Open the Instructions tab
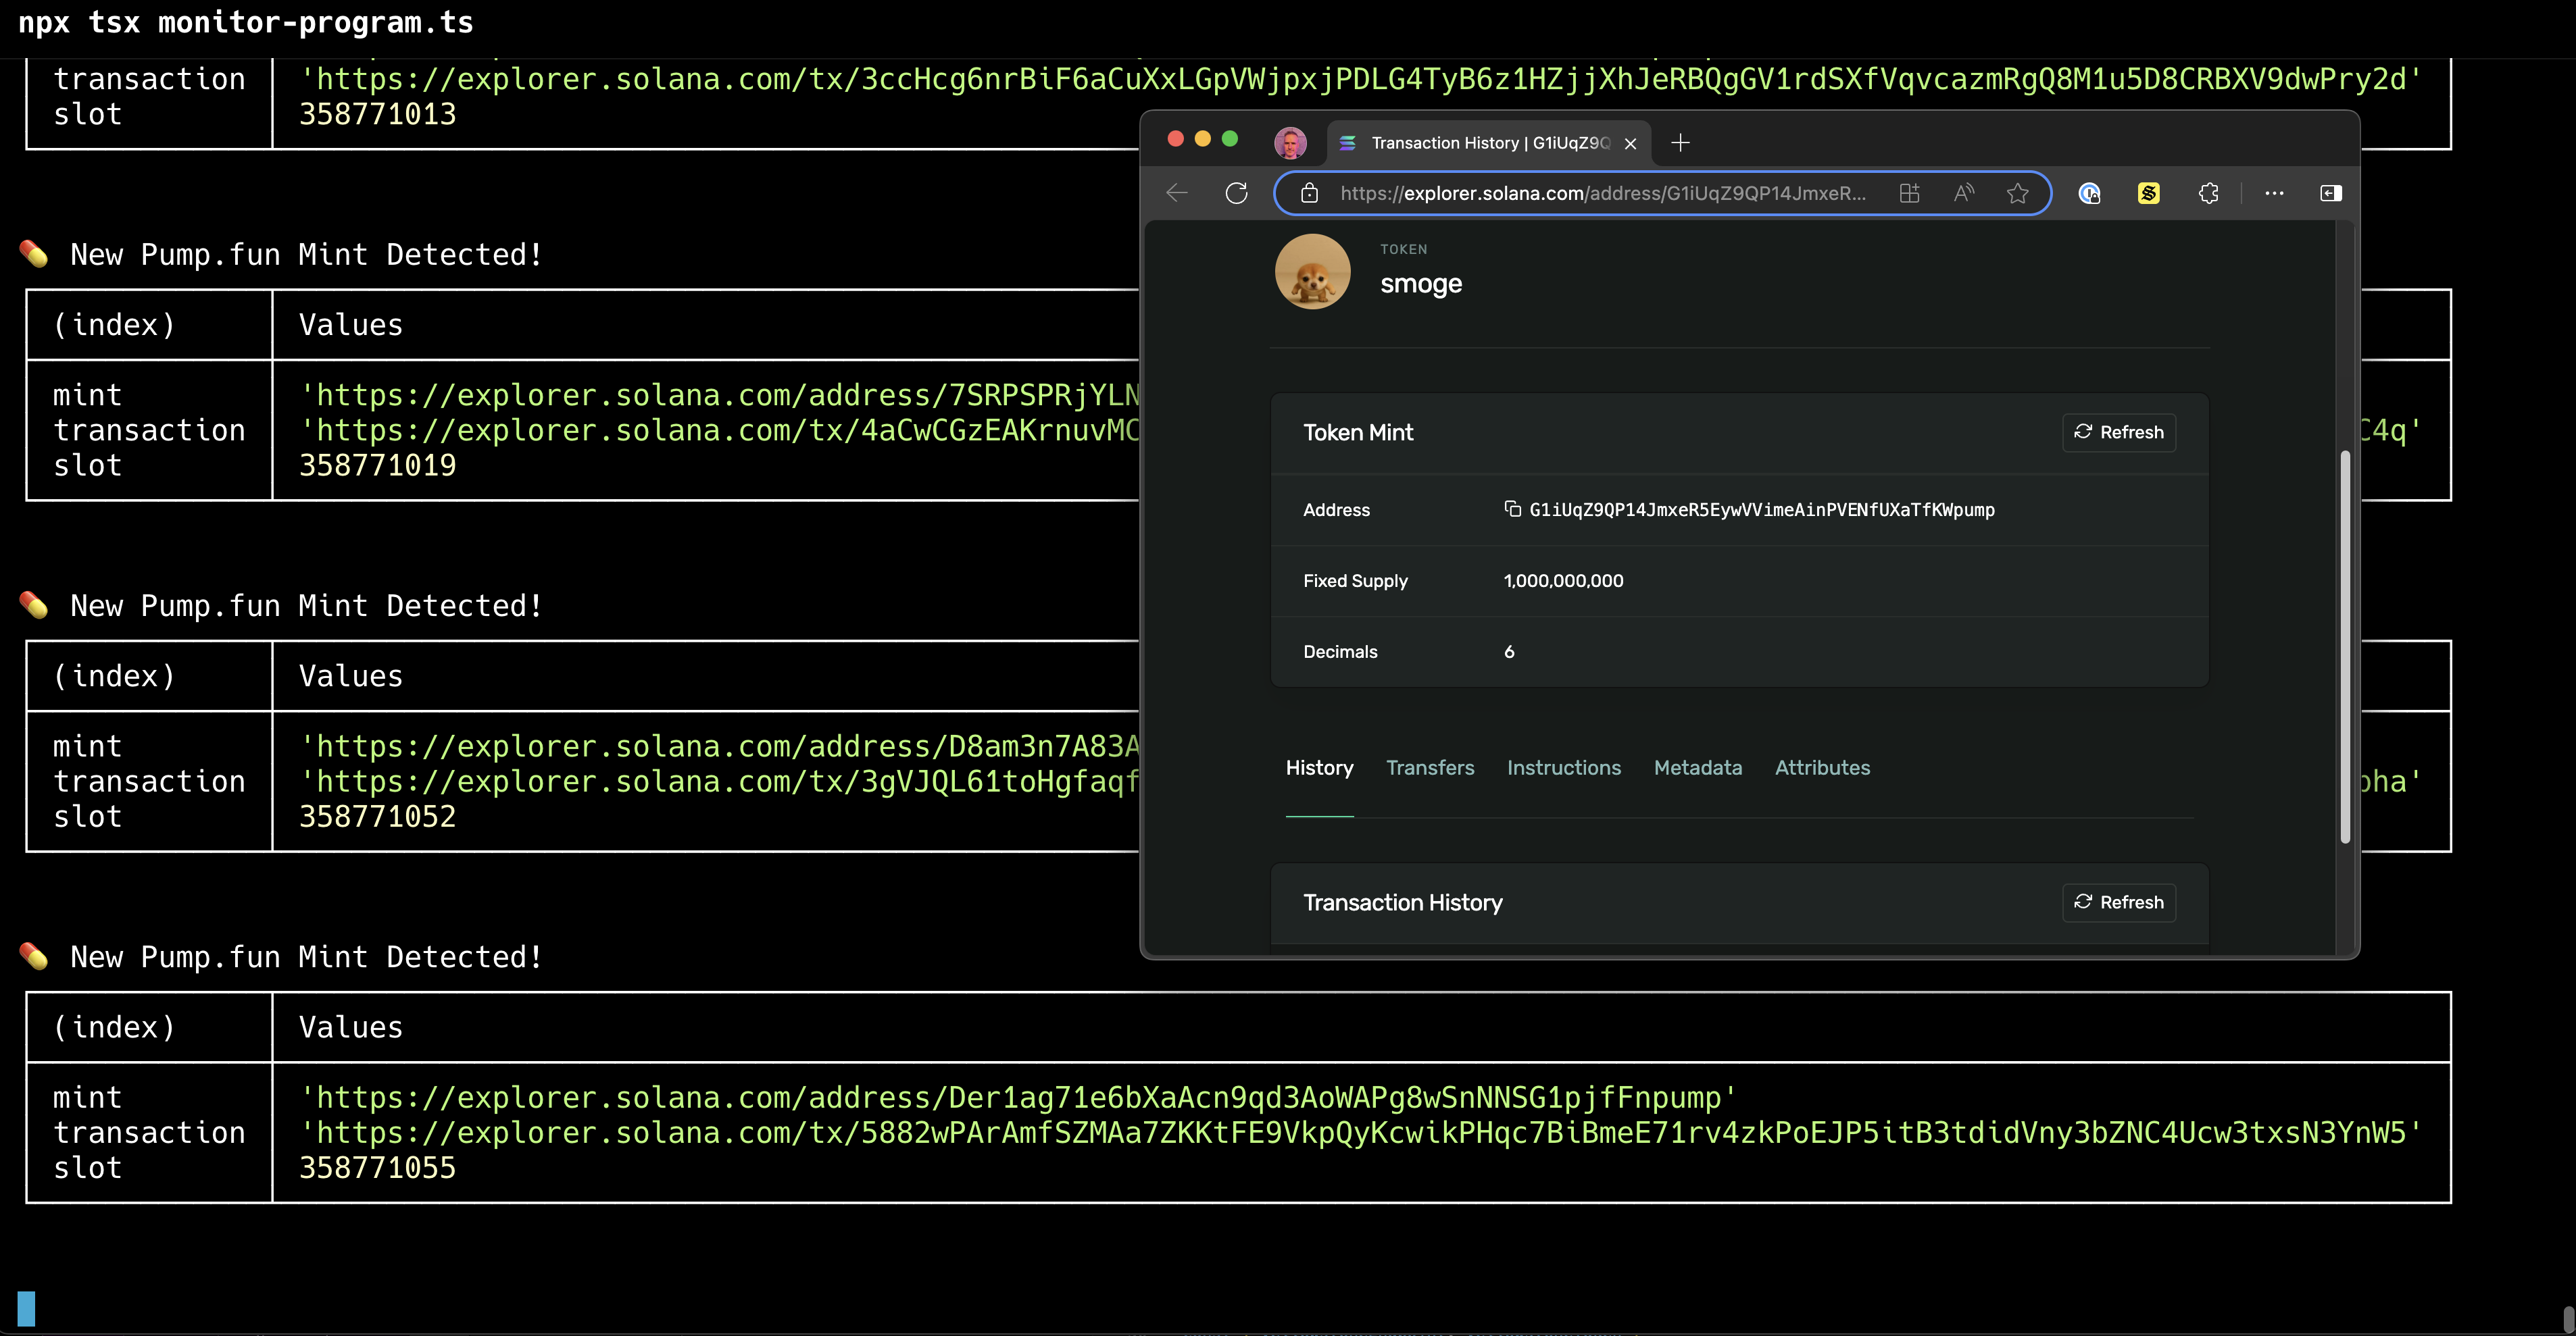The image size is (2576, 1336). pyautogui.click(x=1563, y=767)
